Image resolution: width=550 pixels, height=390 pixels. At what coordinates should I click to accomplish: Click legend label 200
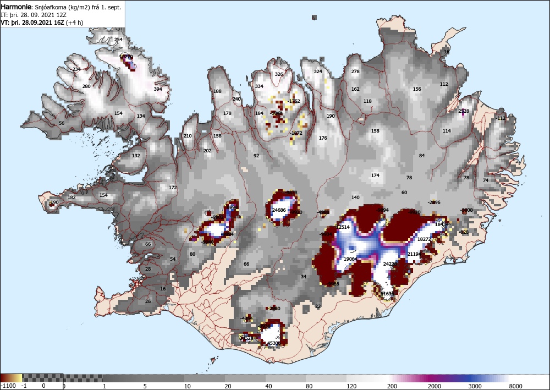click(392, 386)
